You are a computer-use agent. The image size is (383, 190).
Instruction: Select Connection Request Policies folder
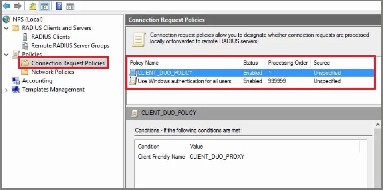tap(67, 63)
